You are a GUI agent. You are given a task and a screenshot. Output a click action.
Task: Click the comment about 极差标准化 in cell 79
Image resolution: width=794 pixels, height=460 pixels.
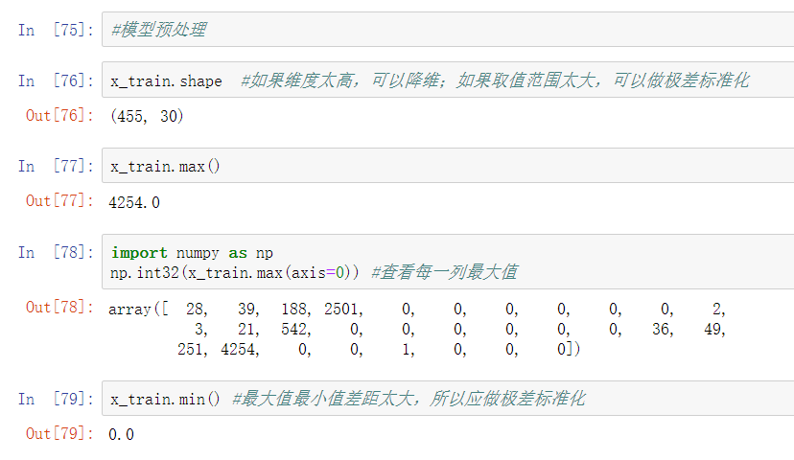click(x=409, y=399)
